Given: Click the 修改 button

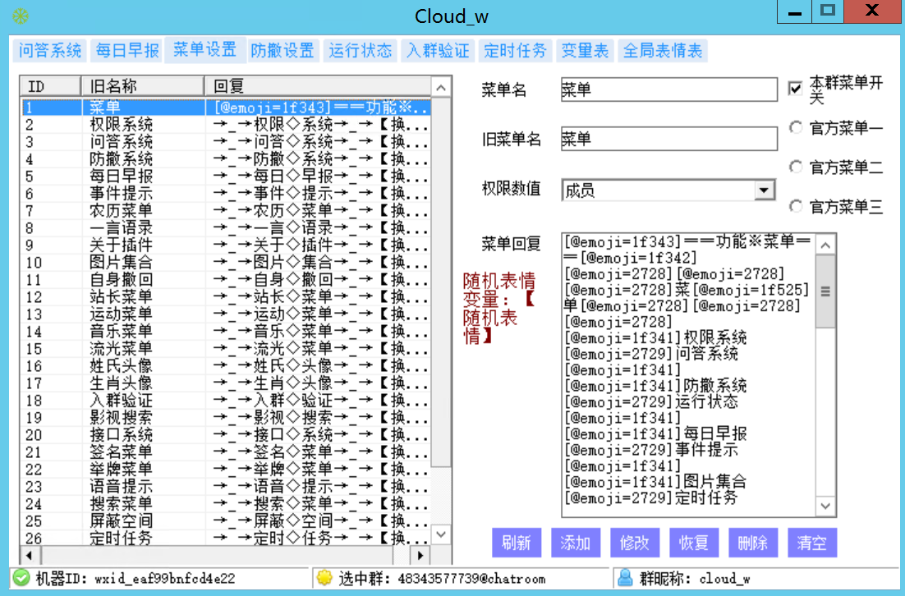Looking at the screenshot, I should [635, 543].
